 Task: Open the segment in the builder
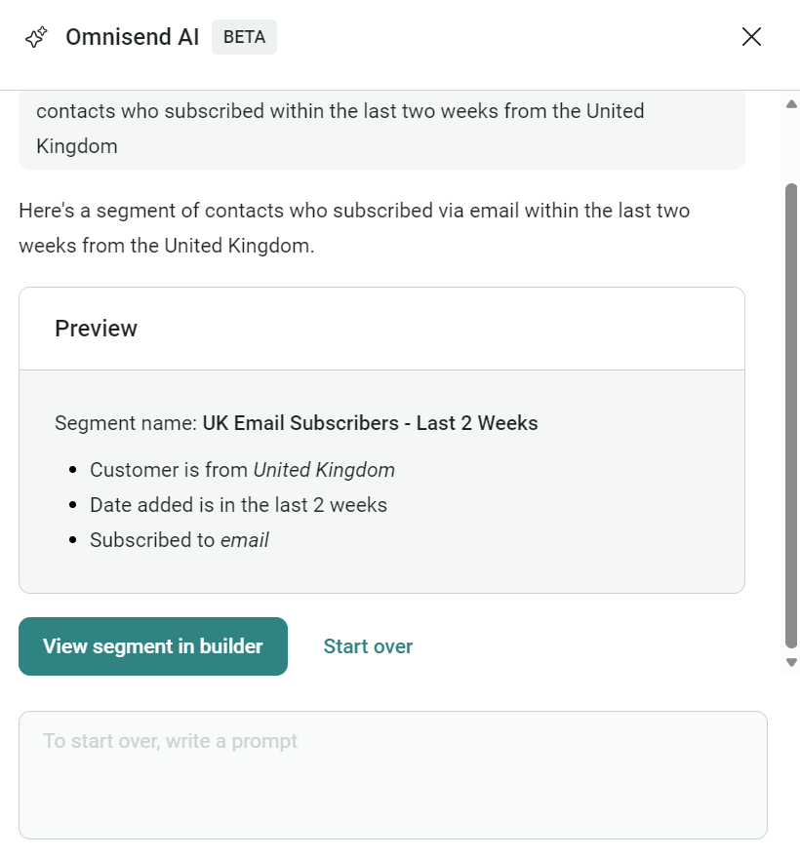pyautogui.click(x=152, y=645)
